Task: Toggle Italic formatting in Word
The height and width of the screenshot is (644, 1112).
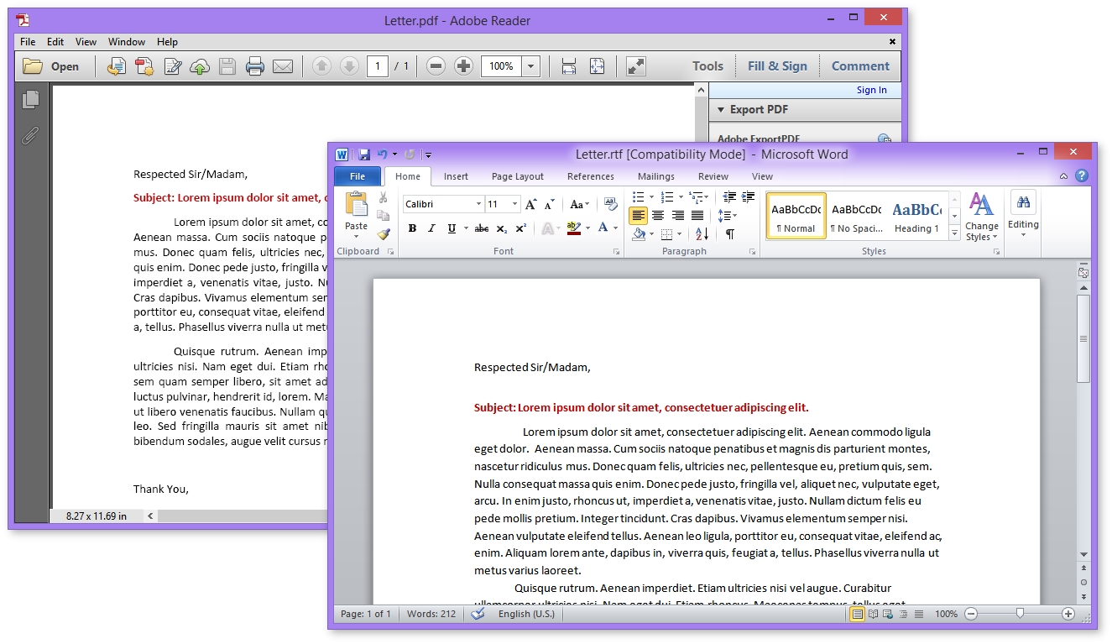Action: pos(431,228)
